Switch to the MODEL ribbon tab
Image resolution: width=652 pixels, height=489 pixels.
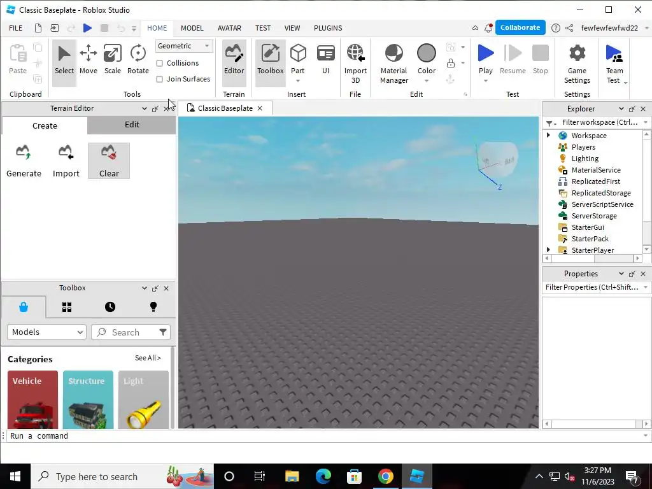point(192,28)
